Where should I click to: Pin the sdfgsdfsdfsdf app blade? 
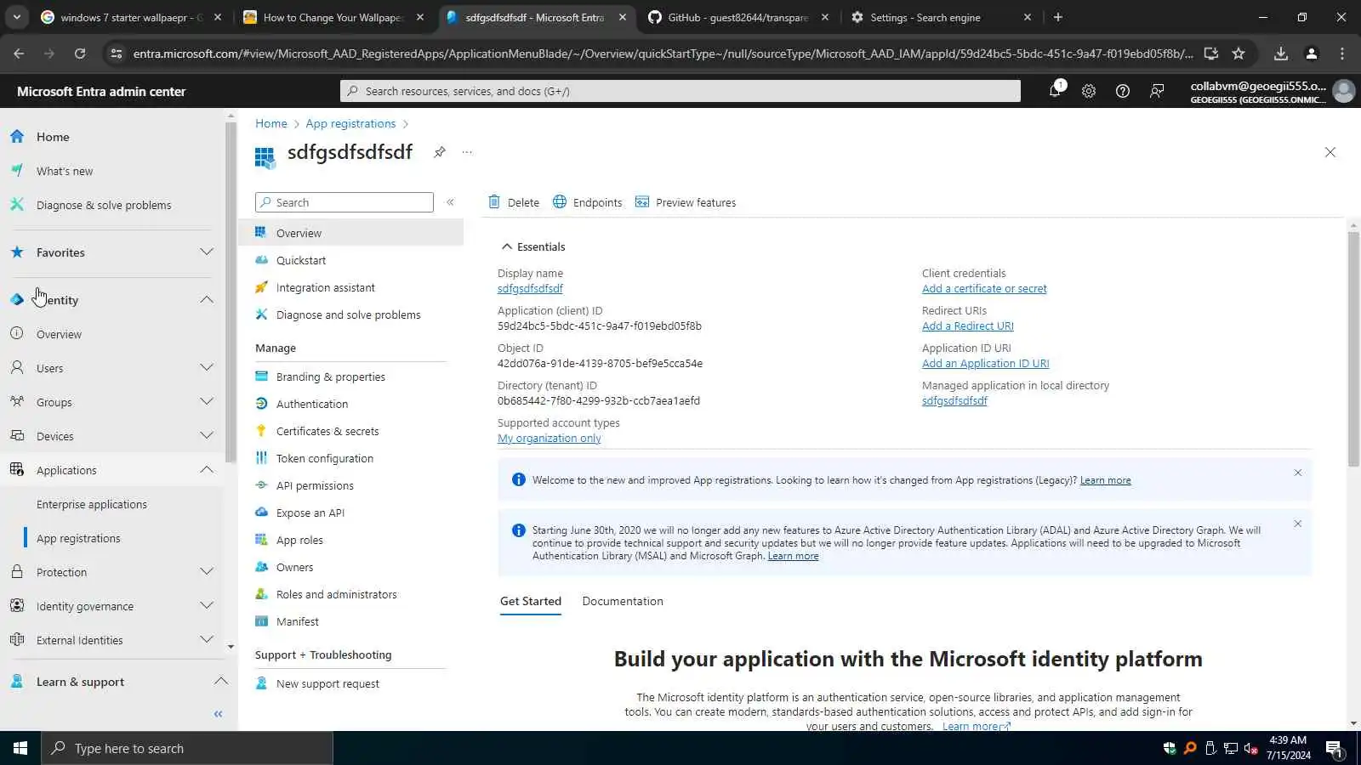click(440, 152)
